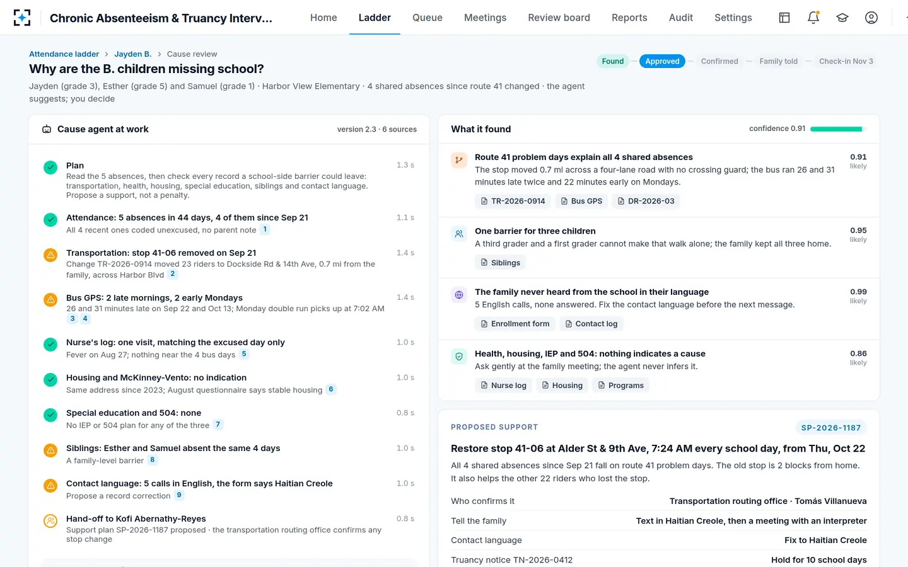
Task: Click the green check icon beside the Plan step
Action: point(50,168)
